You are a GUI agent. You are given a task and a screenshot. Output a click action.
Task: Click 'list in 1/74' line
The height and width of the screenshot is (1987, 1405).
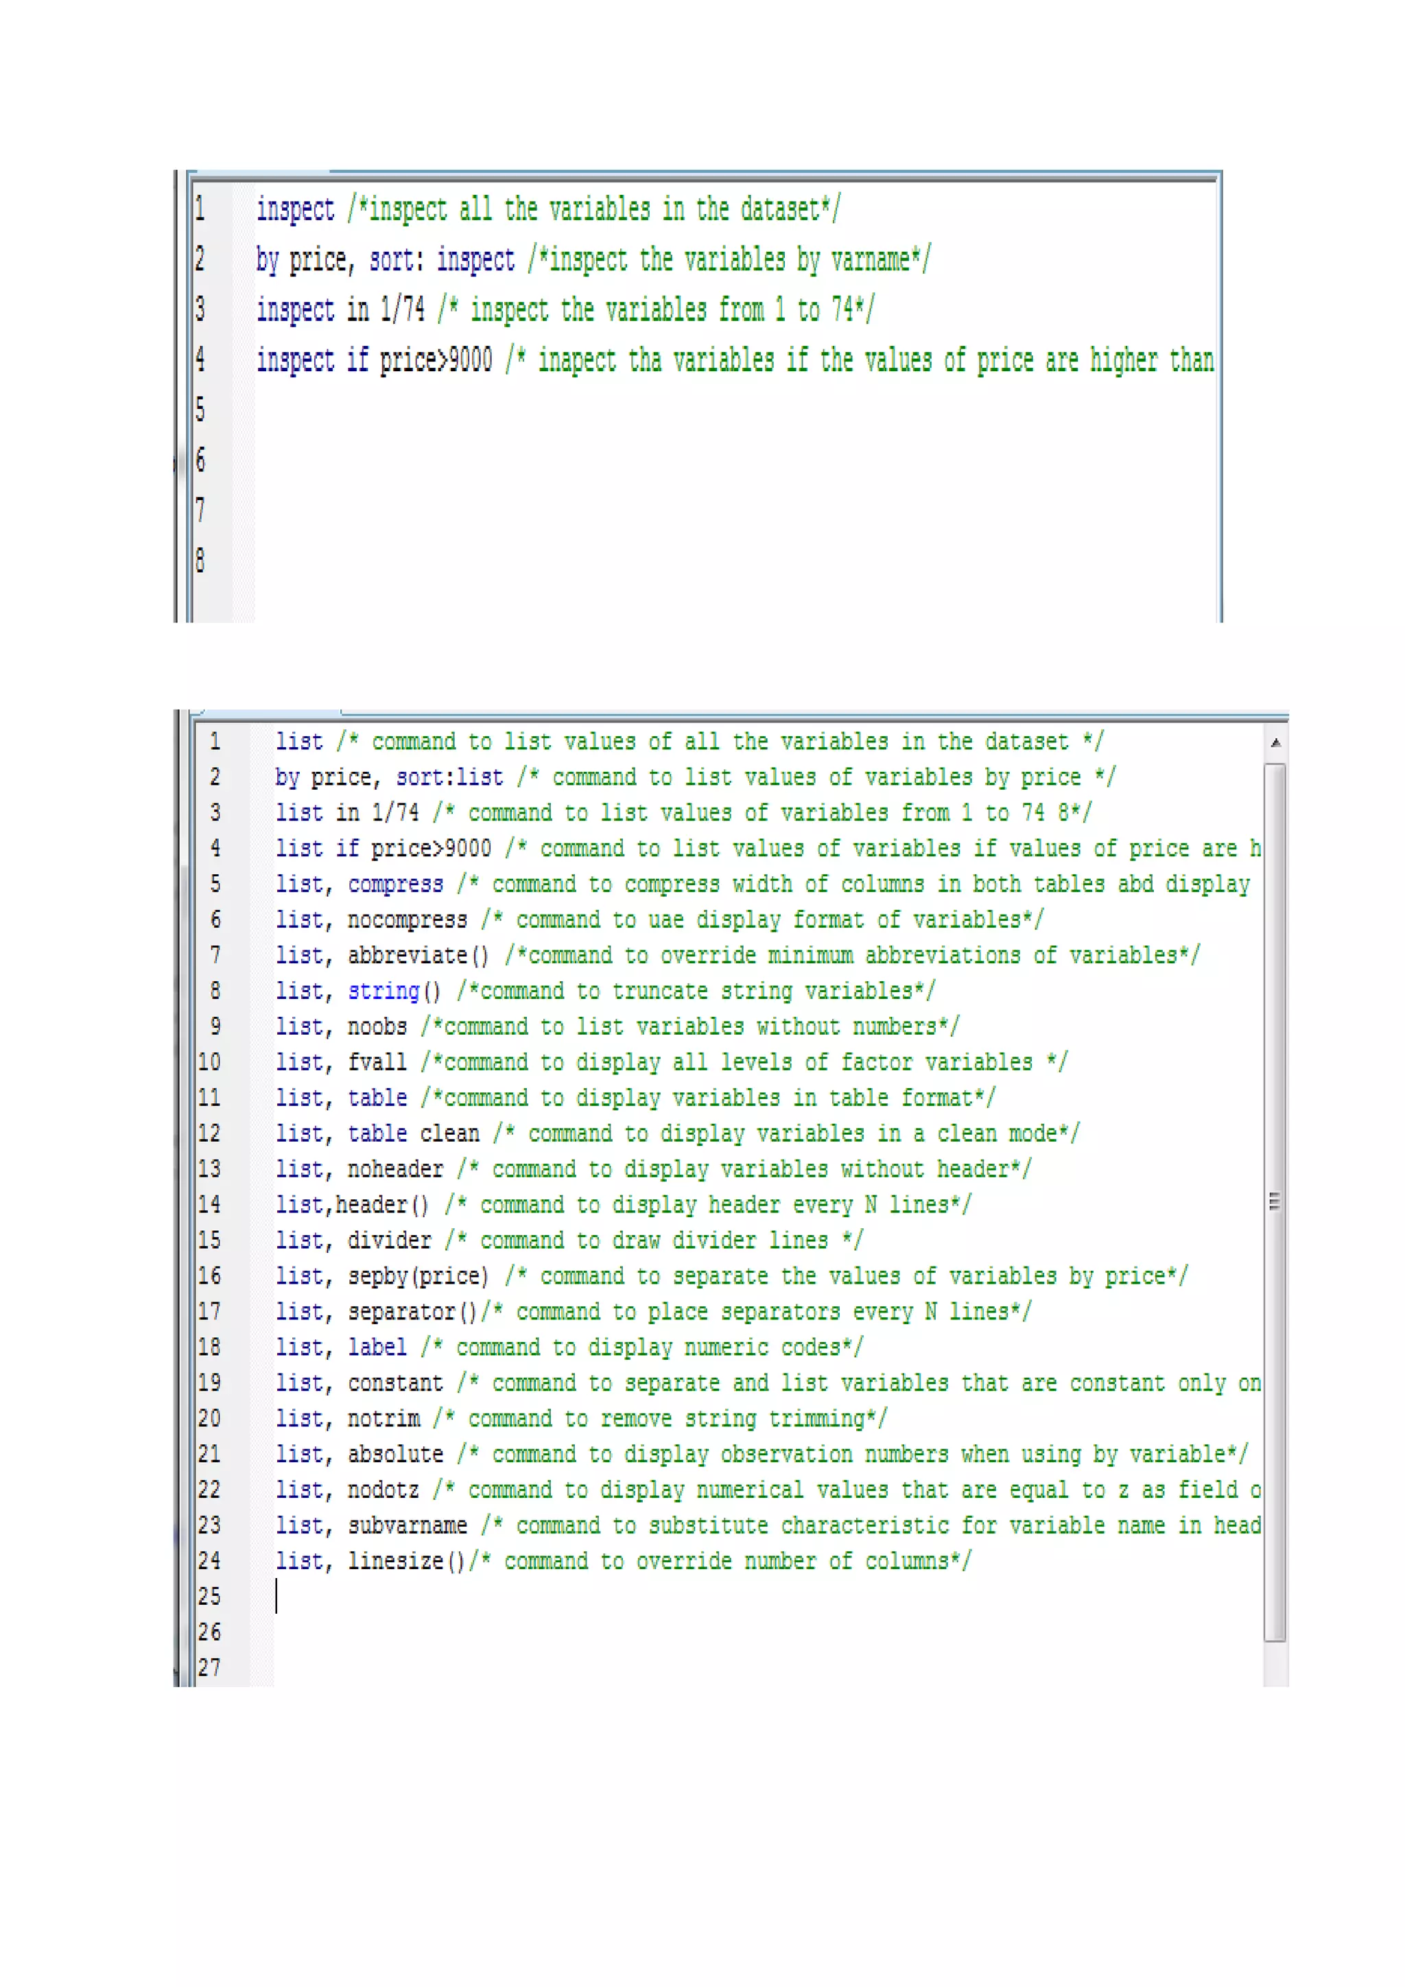pos(683,812)
